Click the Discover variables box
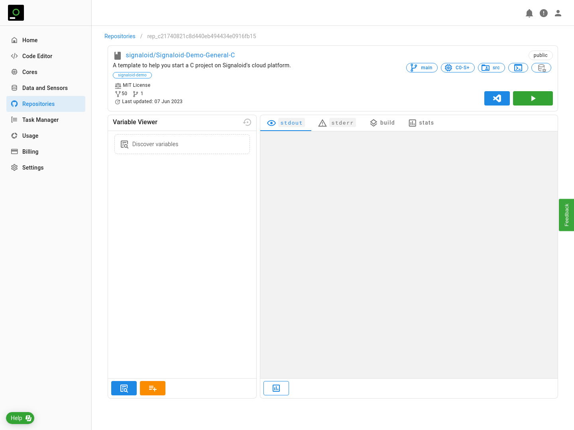Viewport: 574px width, 430px height. point(182,144)
